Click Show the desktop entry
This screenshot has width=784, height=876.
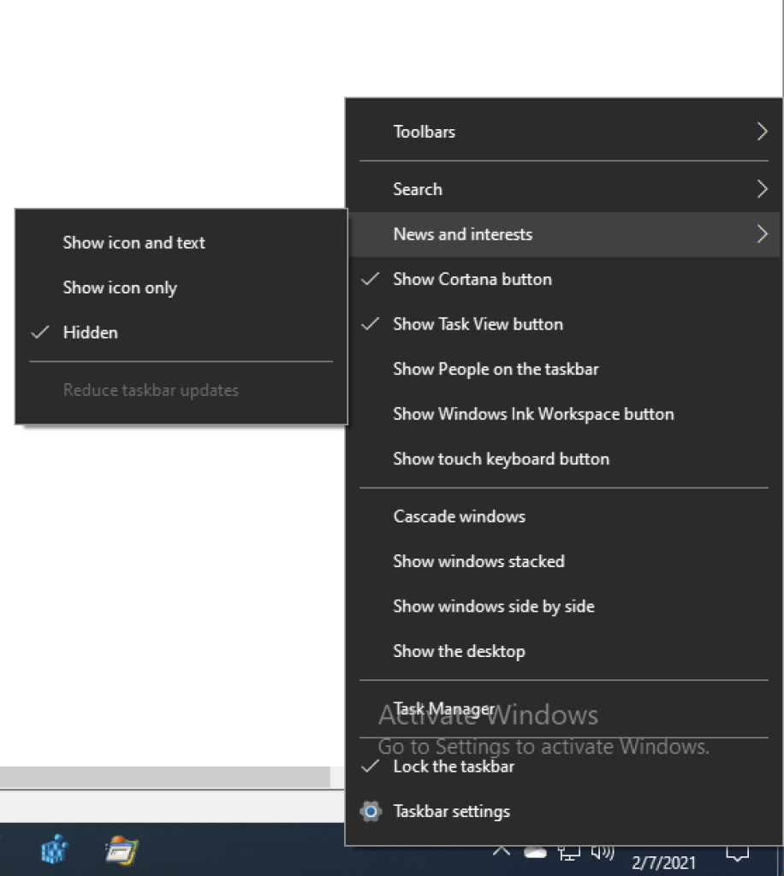(x=459, y=651)
